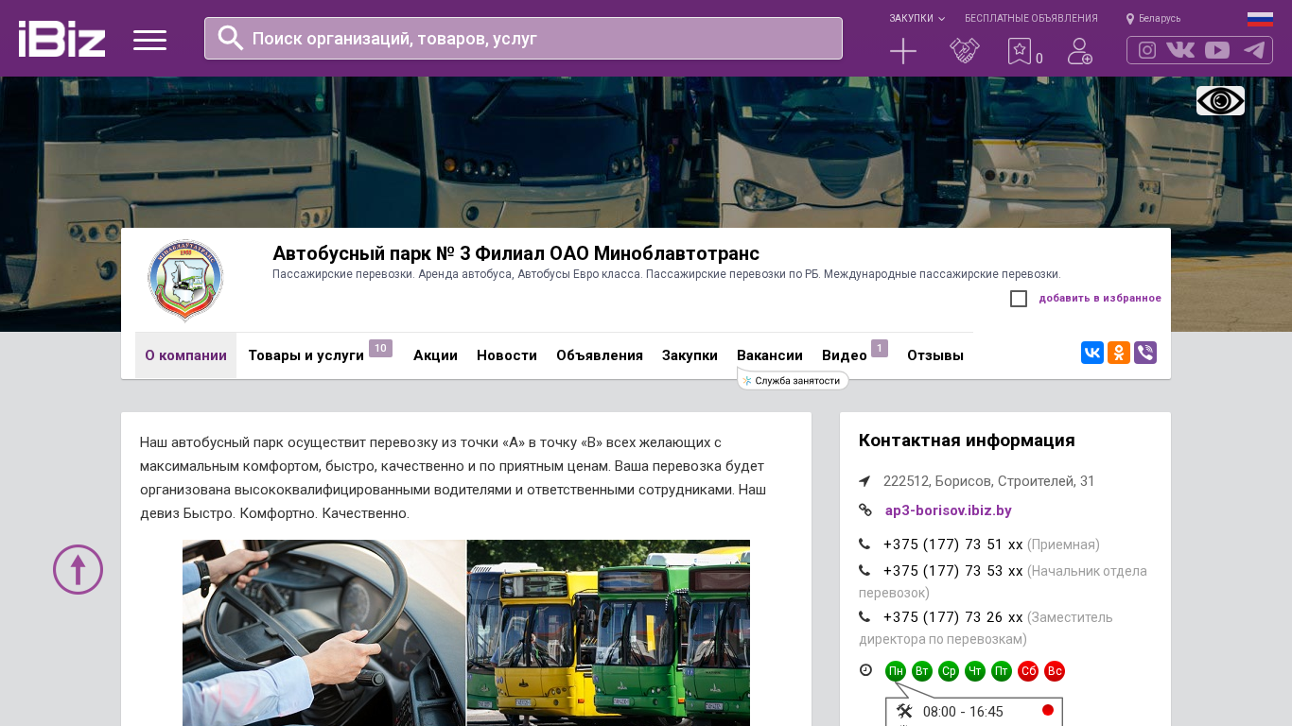Click address '222512, Борисов, Строителей, 31'
The height and width of the screenshot is (726, 1292).
pyautogui.click(x=988, y=481)
